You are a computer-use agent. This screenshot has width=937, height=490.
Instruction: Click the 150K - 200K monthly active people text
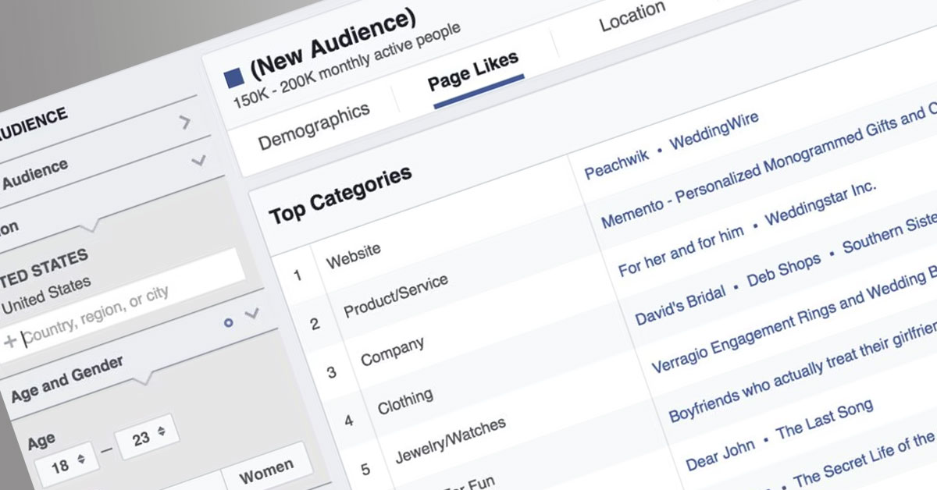click(x=347, y=66)
